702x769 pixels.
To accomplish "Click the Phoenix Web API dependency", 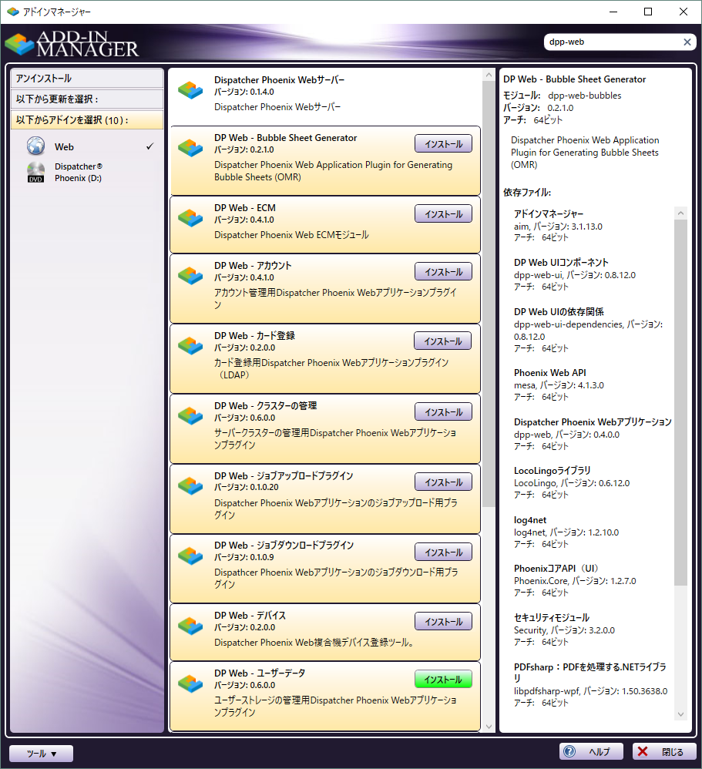I will (x=559, y=385).
